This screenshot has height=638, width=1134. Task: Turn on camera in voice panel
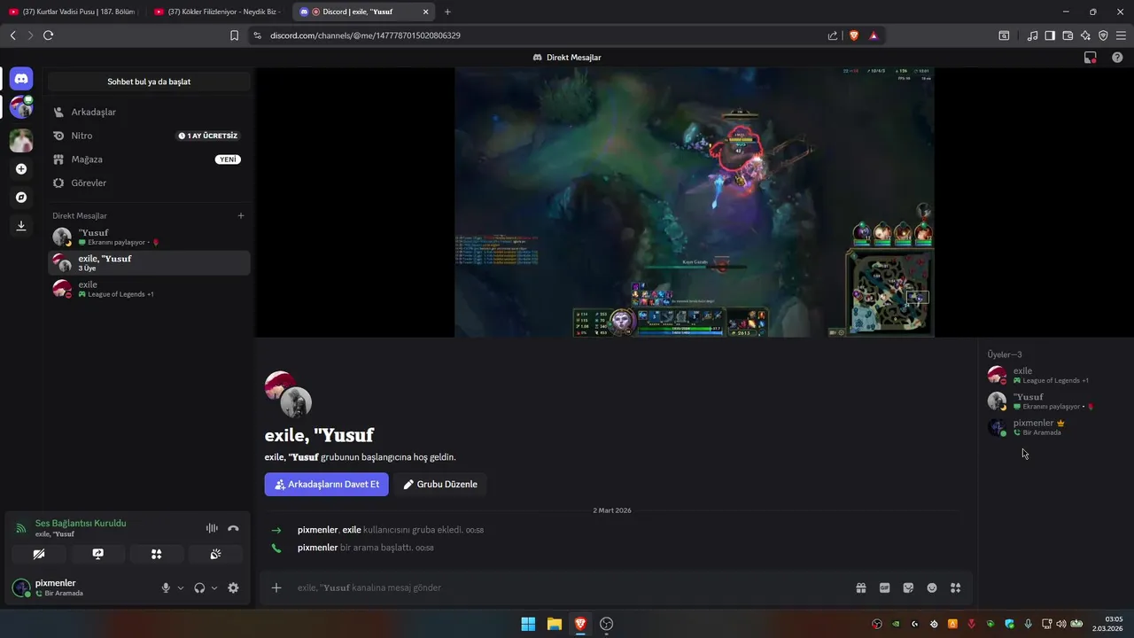pos(39,554)
